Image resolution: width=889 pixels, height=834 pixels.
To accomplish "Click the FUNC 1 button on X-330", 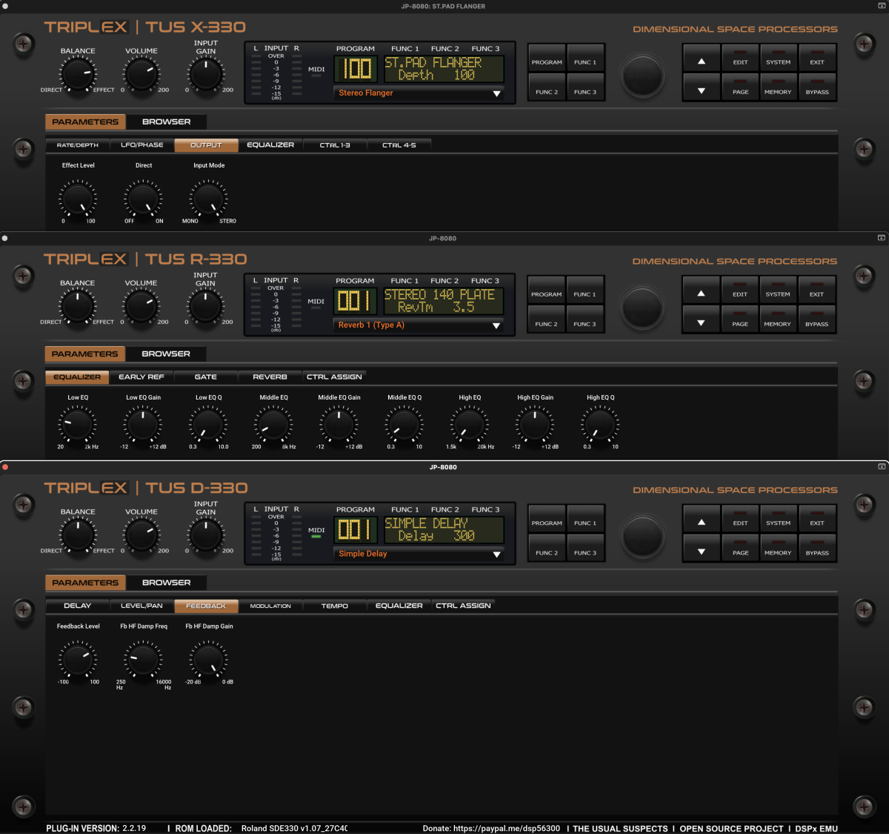I will pyautogui.click(x=585, y=58).
